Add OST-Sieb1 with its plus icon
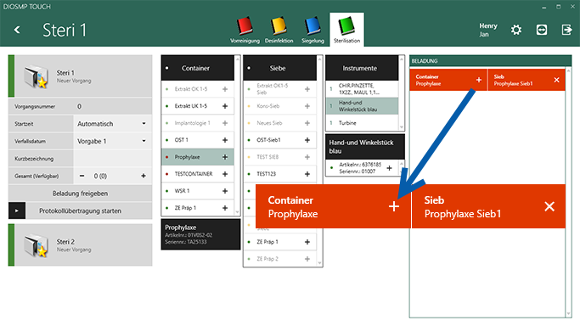580x326 pixels. [307, 140]
